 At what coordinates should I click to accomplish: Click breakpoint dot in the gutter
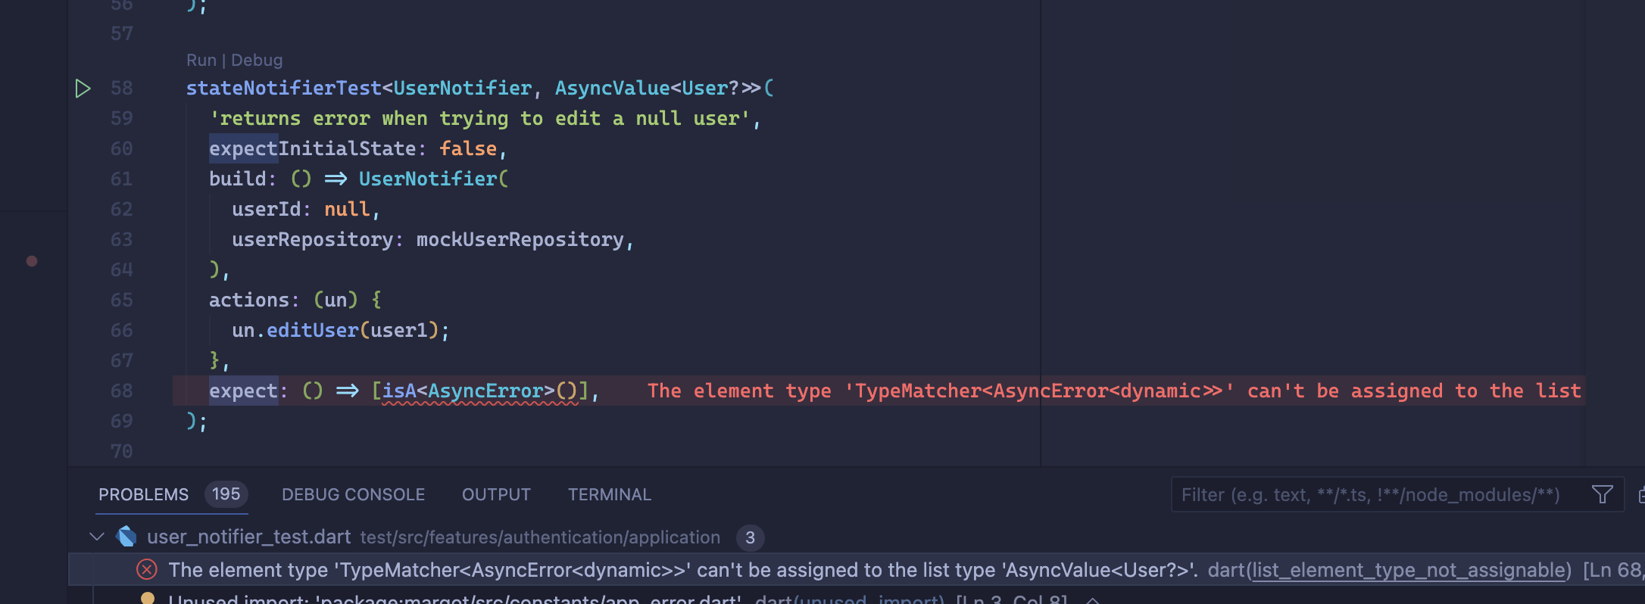[32, 261]
